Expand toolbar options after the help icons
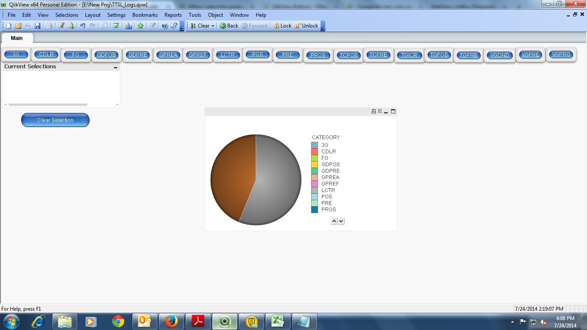The image size is (587, 330). click(x=182, y=27)
